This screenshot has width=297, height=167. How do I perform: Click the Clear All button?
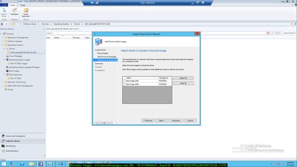point(183,83)
